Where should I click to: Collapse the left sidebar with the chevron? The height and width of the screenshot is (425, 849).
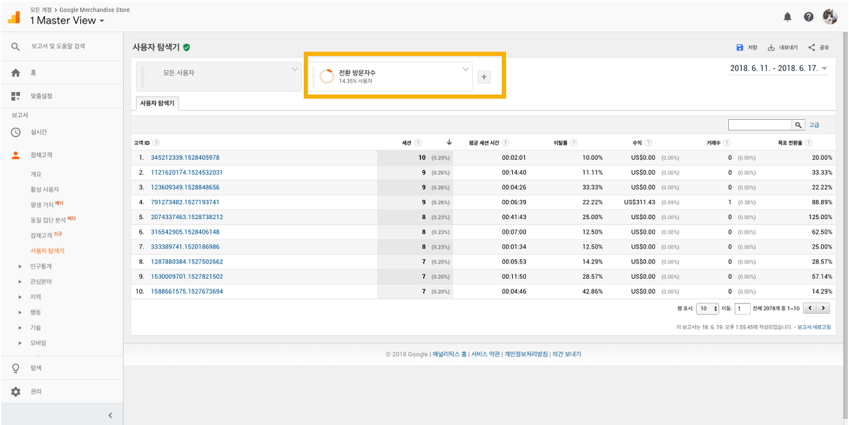(110, 415)
